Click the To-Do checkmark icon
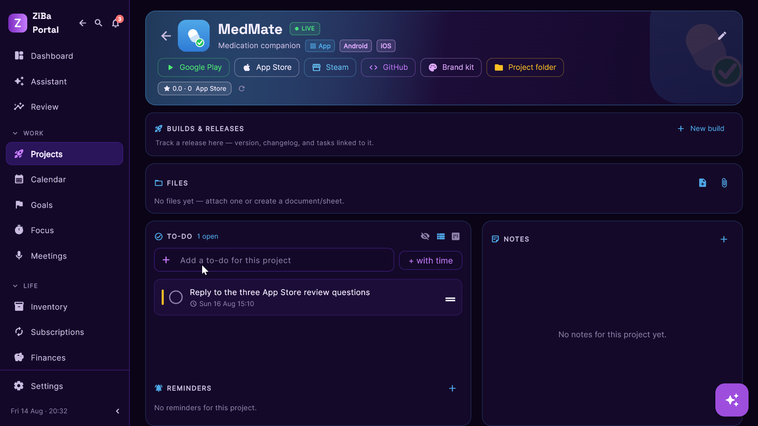The width and height of the screenshot is (758, 426). click(x=159, y=237)
